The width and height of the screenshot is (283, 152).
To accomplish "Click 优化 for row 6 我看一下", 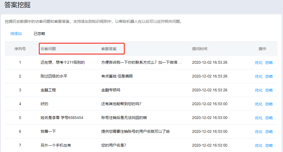I will tap(259, 132).
